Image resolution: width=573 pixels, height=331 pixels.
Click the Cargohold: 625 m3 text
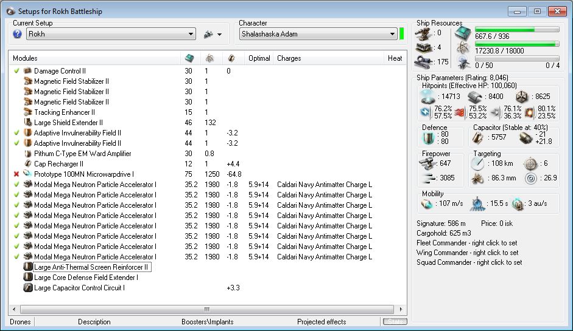(444, 233)
